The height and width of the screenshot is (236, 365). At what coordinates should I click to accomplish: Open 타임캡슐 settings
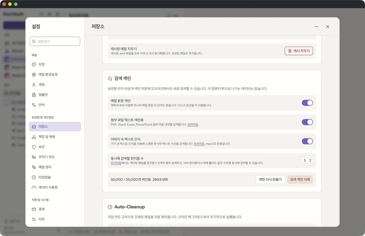[x=55, y=177]
